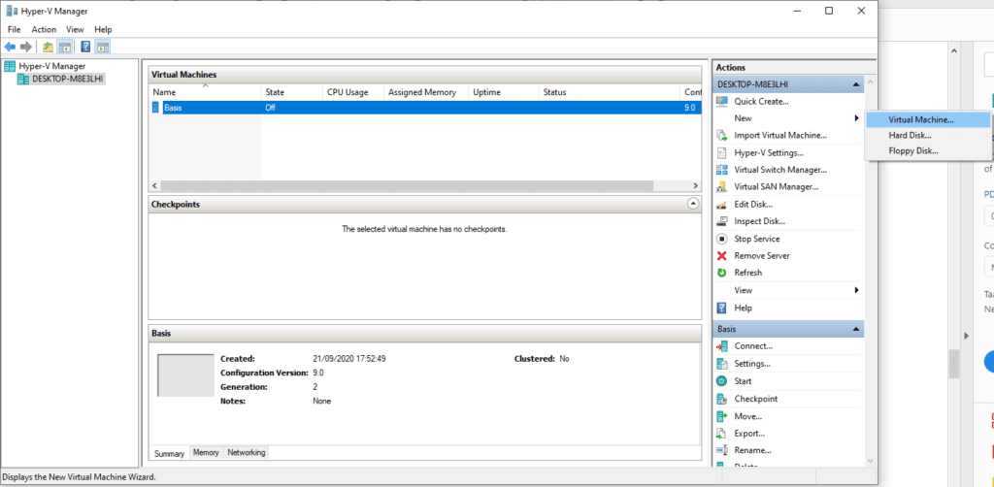
Task: Click the Connect icon under Basis
Action: [721, 345]
